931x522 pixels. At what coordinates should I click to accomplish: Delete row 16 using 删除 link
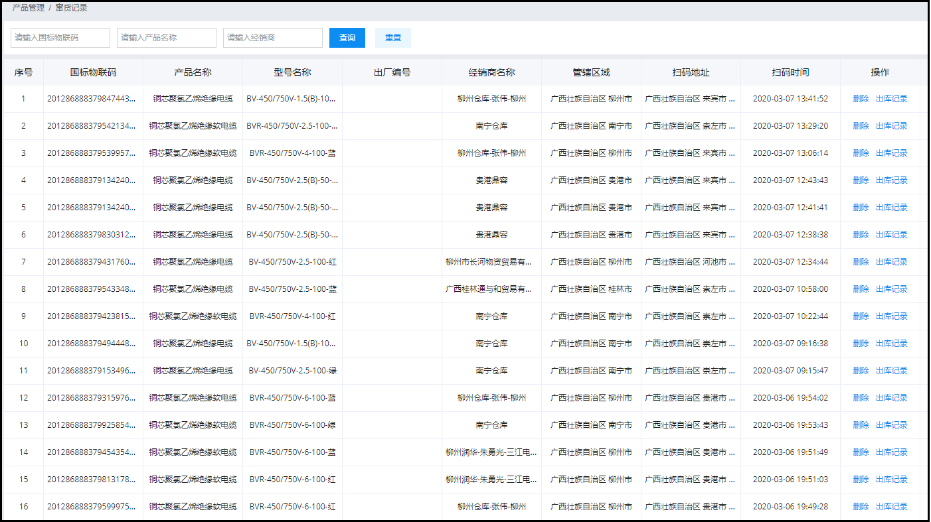point(861,507)
